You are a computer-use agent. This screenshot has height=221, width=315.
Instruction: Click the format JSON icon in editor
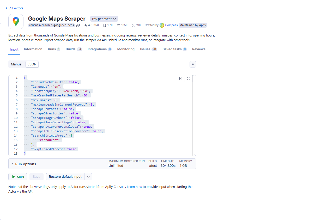click(181, 78)
